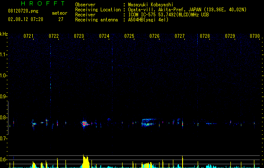264x168 pixels.
Task: Click the kHz axis unit label
Action: (x=4, y=34)
